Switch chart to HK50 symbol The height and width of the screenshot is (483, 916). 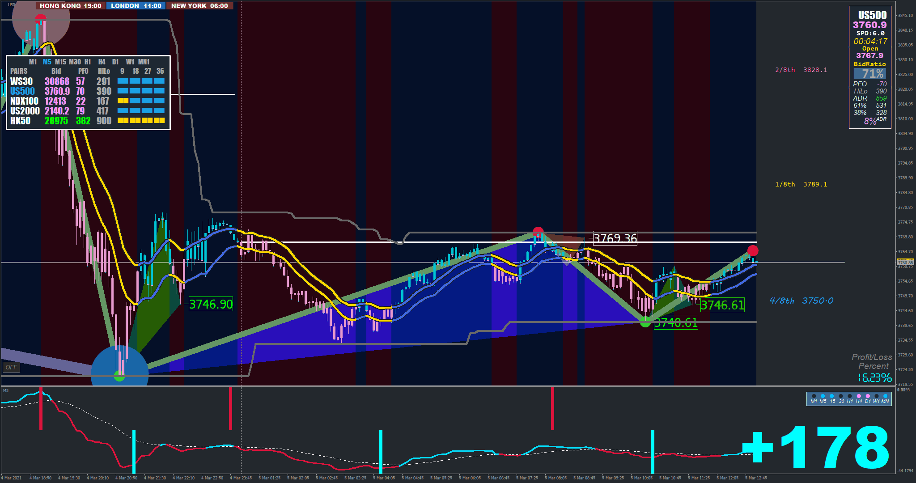point(21,121)
